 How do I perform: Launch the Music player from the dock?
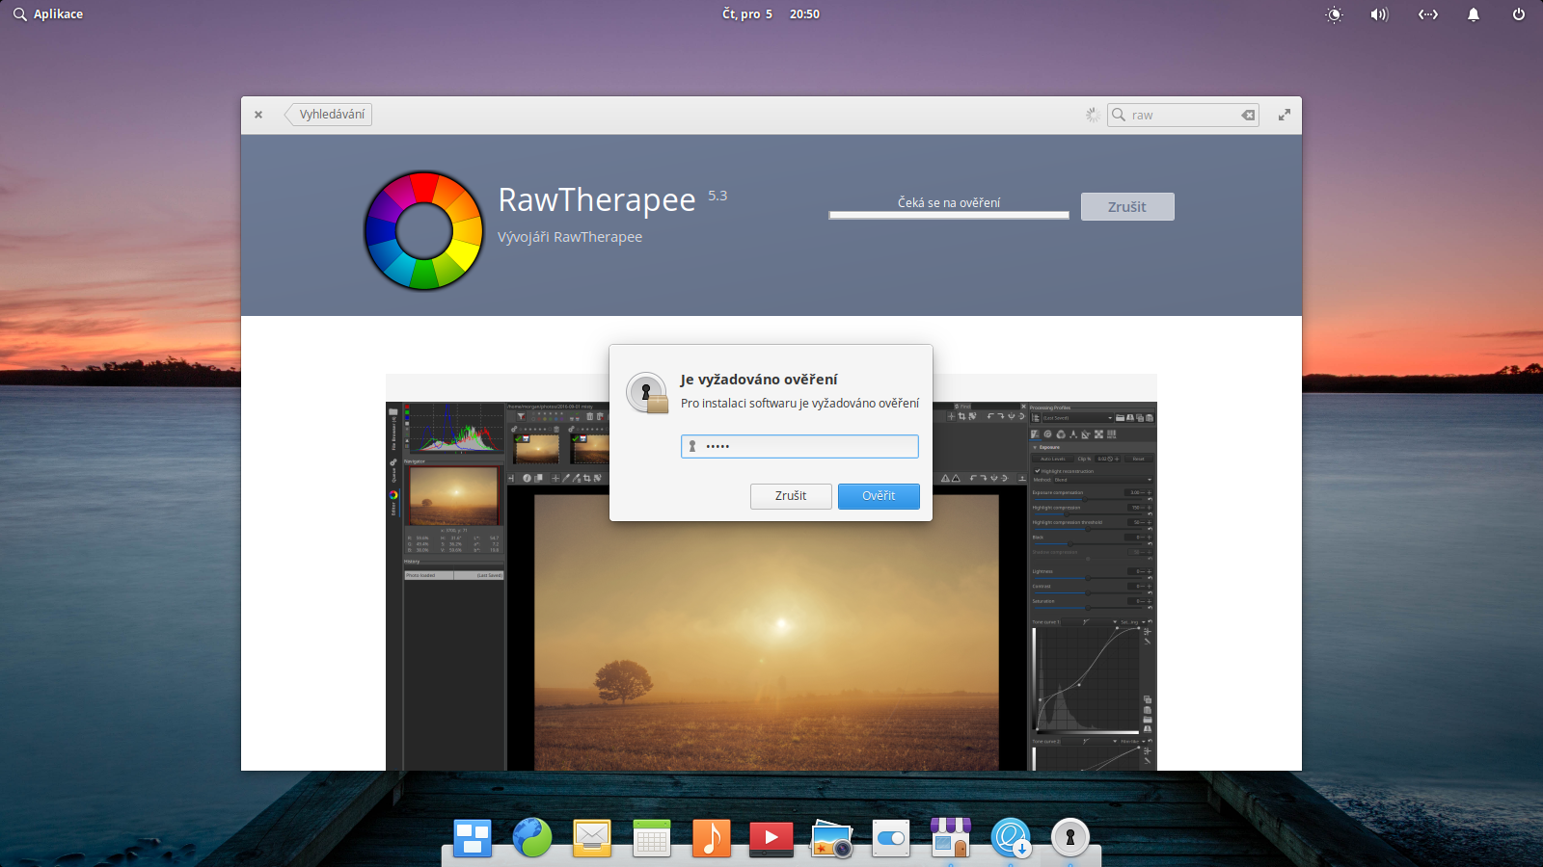click(711, 838)
